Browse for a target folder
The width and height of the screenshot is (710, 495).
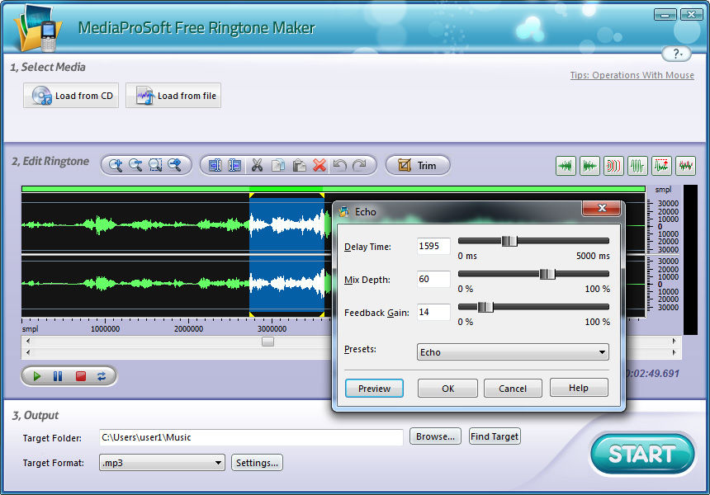pyautogui.click(x=435, y=436)
